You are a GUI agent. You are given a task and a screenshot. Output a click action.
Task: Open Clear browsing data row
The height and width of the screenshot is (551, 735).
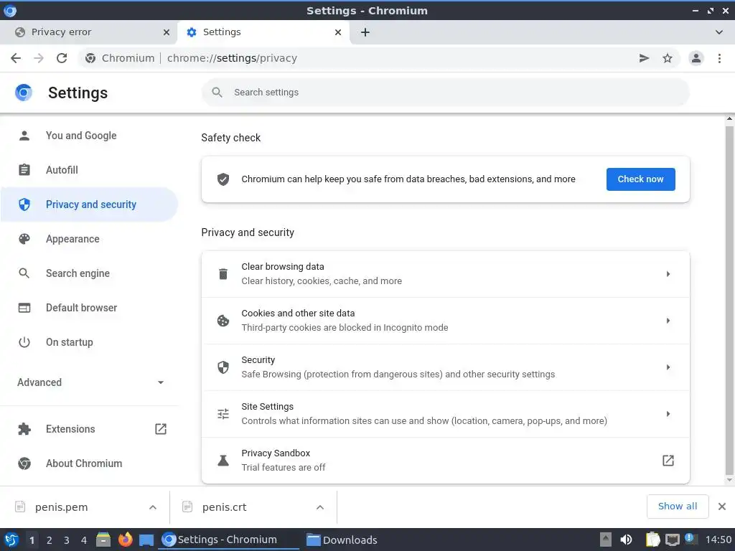(x=445, y=274)
